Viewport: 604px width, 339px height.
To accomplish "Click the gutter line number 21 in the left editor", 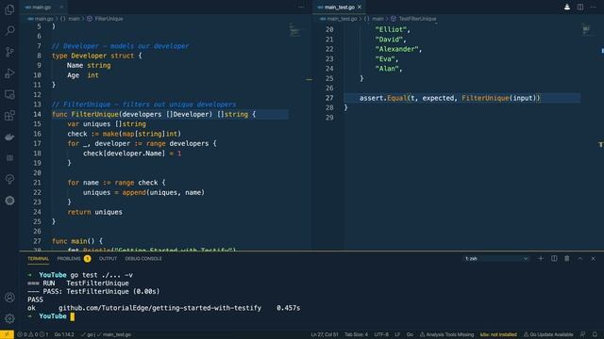I will 37,183.
